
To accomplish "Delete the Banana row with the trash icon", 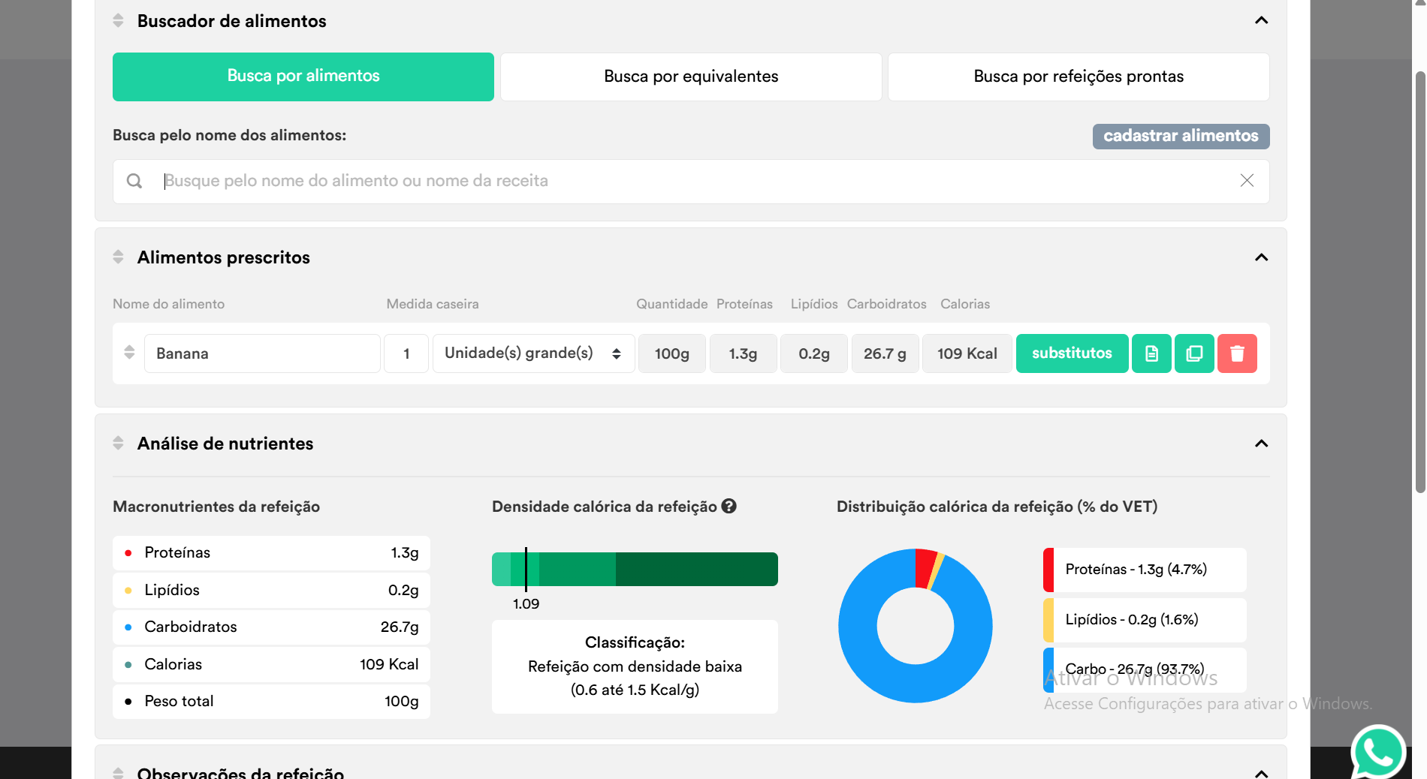I will coord(1237,353).
